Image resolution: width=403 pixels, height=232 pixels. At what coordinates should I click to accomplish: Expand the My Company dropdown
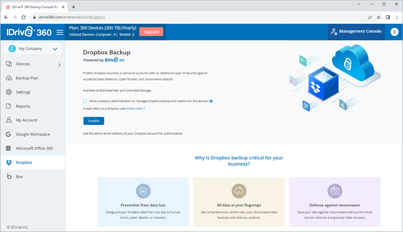coord(55,49)
